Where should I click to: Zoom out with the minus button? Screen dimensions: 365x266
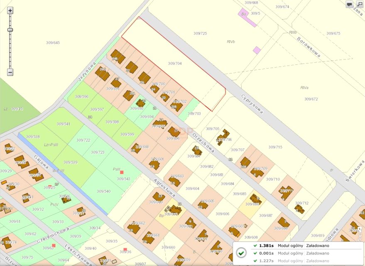(x=10, y=72)
